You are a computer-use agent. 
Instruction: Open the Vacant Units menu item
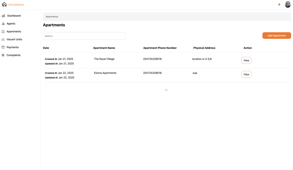(x=14, y=40)
